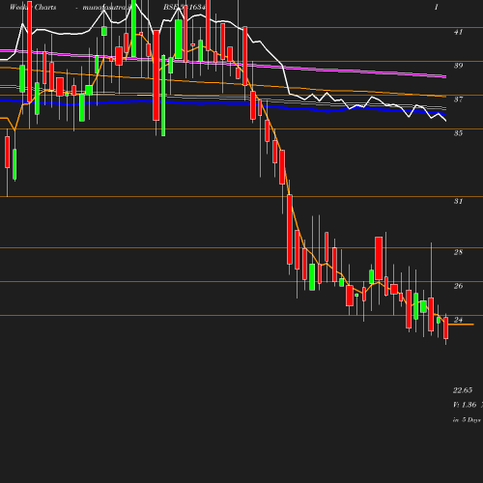Click the "munafasutra" site label
Screen dimensions: 483x483
click(x=107, y=7)
